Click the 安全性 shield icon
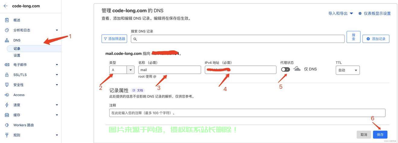The height and width of the screenshot is (143, 398). (7, 85)
